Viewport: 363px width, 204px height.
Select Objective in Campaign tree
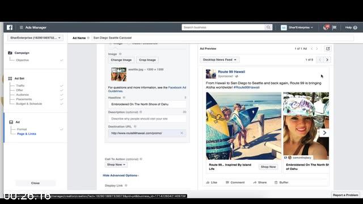(23, 60)
